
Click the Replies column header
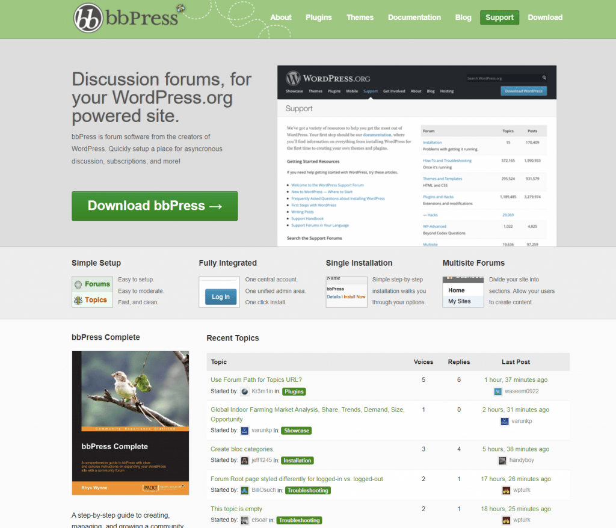459,362
